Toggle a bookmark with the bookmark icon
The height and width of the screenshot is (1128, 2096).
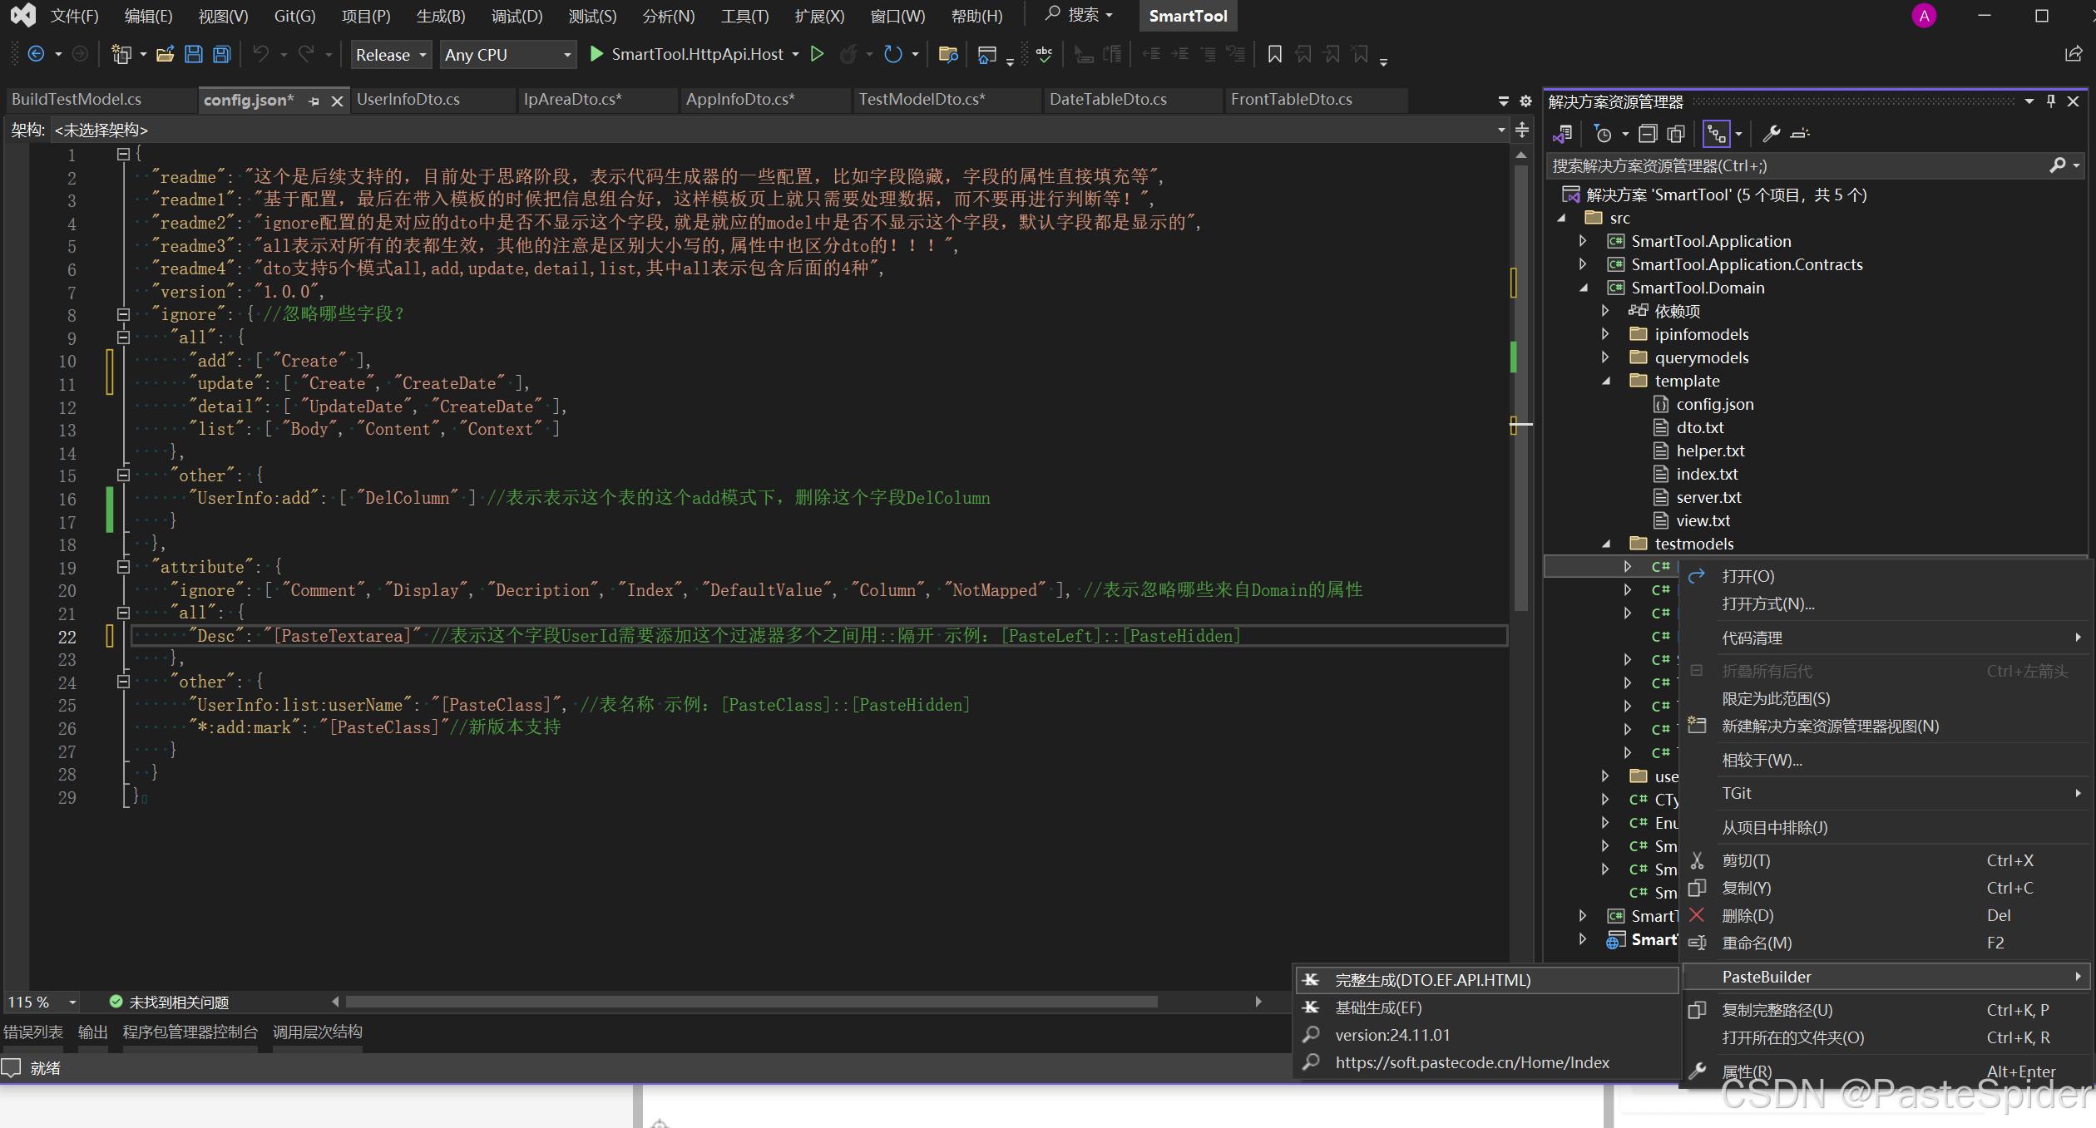pos(1274,55)
